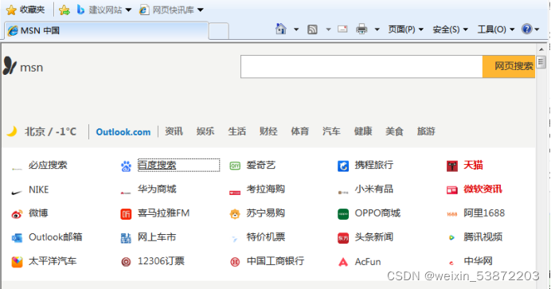The height and width of the screenshot is (289, 551).
Task: Open the 头条新闻 link
Action: (x=374, y=237)
